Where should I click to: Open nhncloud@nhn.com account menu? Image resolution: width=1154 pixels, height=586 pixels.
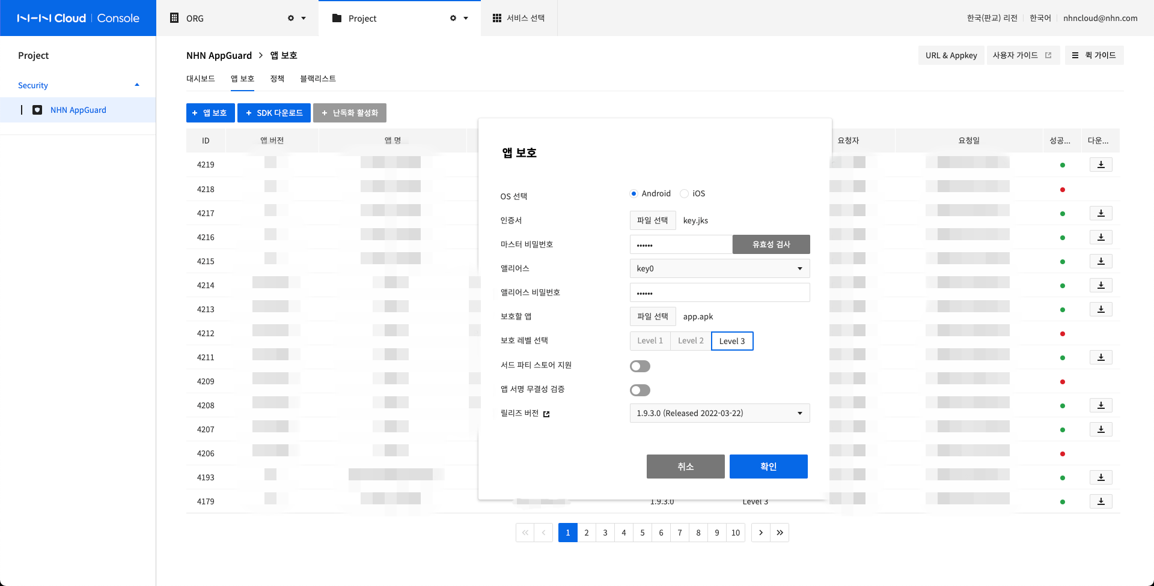pyautogui.click(x=1100, y=18)
